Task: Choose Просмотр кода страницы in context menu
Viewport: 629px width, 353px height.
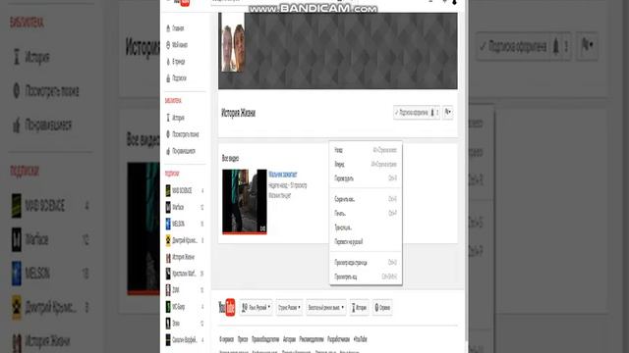Action: tap(366, 263)
